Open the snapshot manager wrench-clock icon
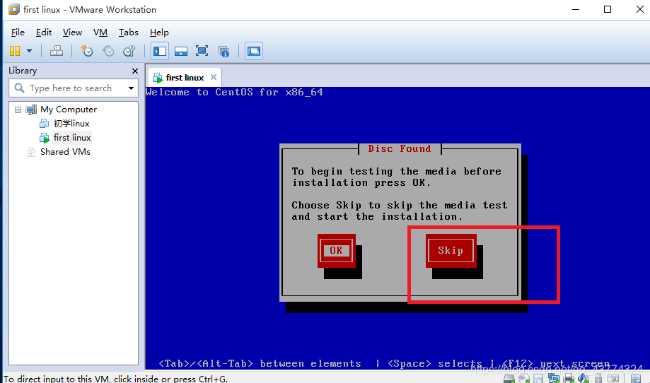Image resolution: width=650 pixels, height=383 pixels. click(x=129, y=51)
